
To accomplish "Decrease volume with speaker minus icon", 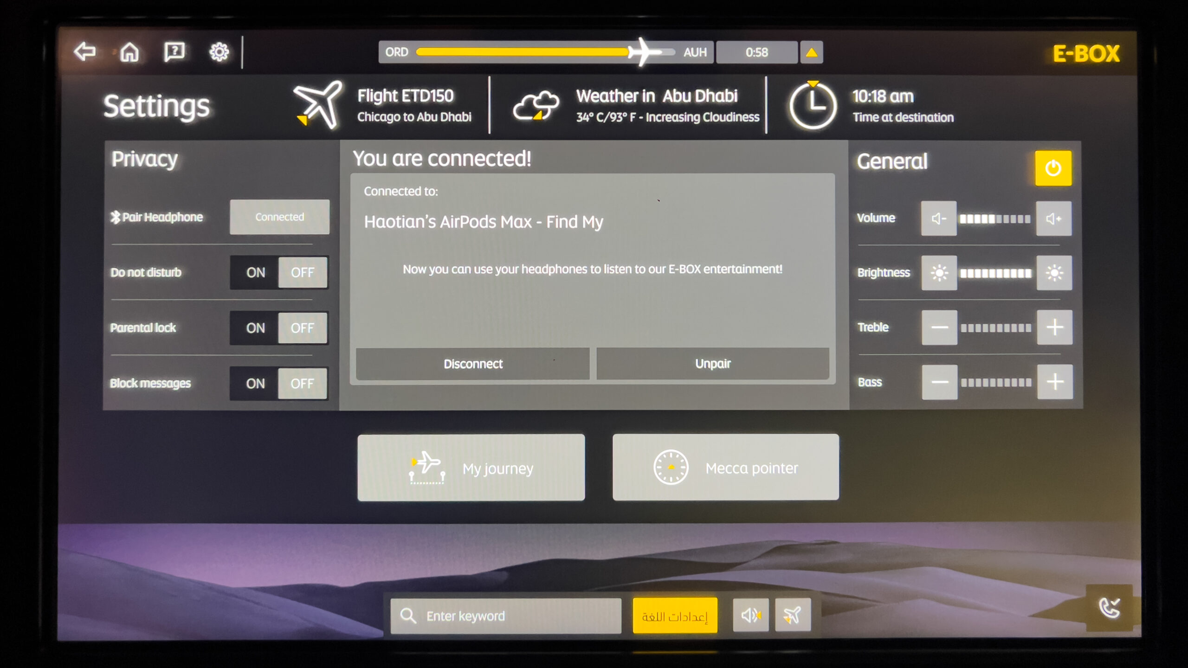I will tap(938, 218).
